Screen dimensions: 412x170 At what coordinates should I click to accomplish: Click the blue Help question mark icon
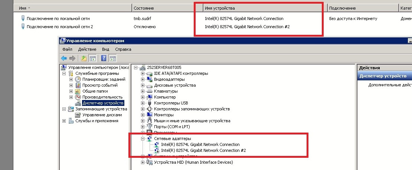pos(104,58)
